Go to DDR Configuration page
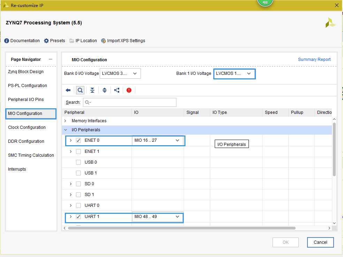 [26, 141]
